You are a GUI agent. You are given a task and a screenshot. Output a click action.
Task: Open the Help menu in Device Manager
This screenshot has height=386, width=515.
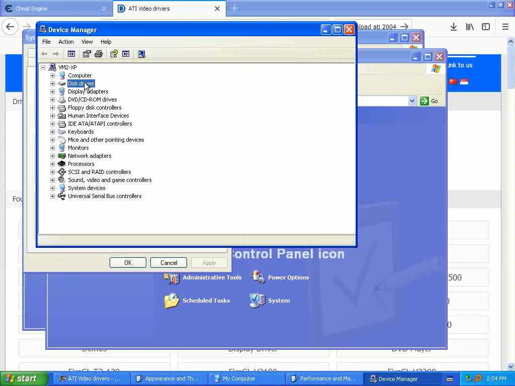coord(106,42)
